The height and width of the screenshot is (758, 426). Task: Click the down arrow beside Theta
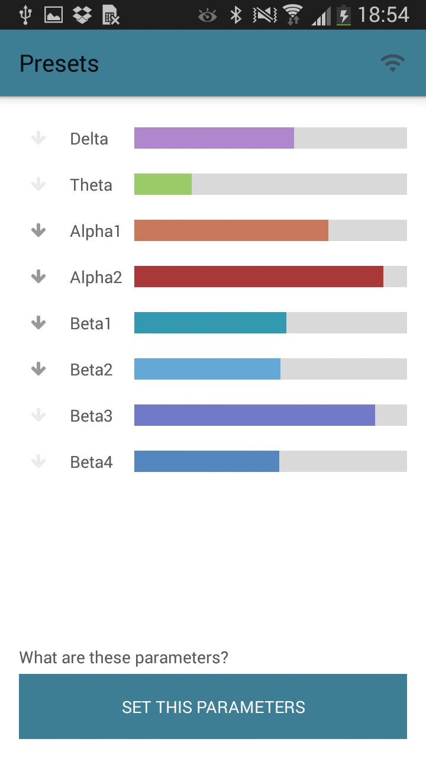click(38, 185)
